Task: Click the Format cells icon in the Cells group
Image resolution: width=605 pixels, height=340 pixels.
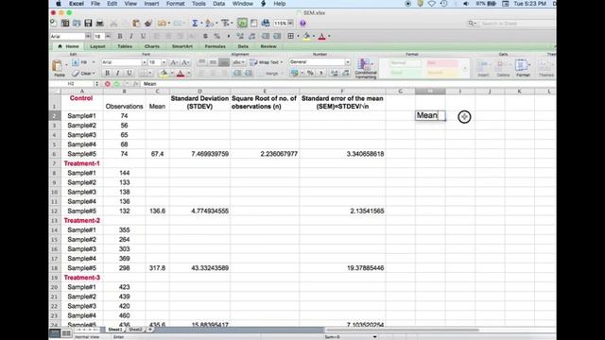Action: [522, 68]
